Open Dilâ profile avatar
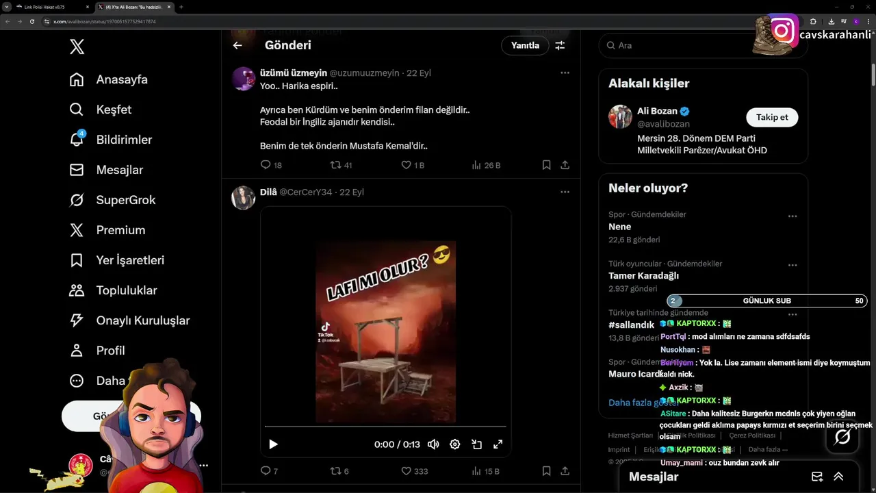This screenshot has width=876, height=493. tap(243, 198)
